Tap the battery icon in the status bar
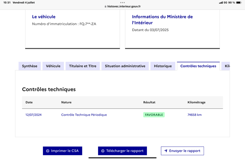The height and width of the screenshot is (160, 245). coord(239,2)
